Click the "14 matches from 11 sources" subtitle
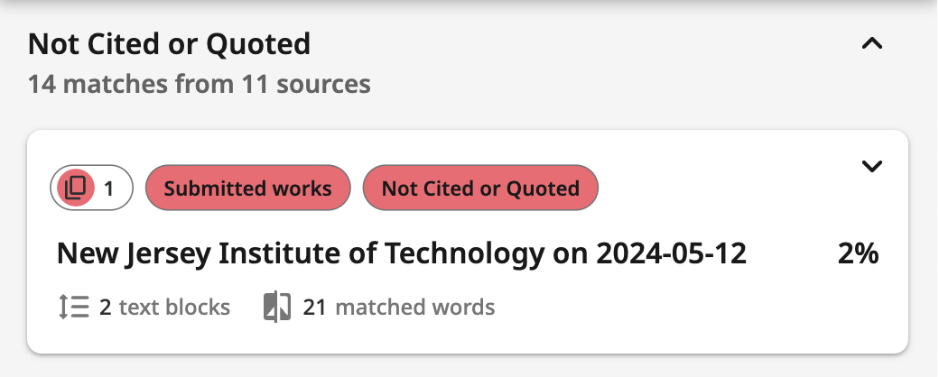Image resolution: width=939 pixels, height=377 pixels. click(x=199, y=85)
